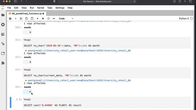The height and width of the screenshot is (110, 196).
Task: Save the notebook with the save icon
Action: click(10, 19)
